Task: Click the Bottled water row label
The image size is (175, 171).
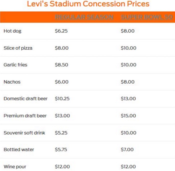Action: pyautogui.click(x=19, y=149)
